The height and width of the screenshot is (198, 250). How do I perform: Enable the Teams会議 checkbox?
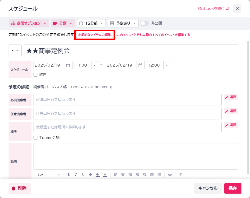point(35,137)
